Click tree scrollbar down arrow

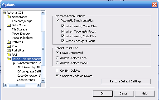coord(43,81)
